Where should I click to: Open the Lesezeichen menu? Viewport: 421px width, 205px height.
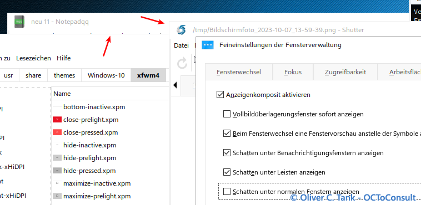[x=33, y=58]
